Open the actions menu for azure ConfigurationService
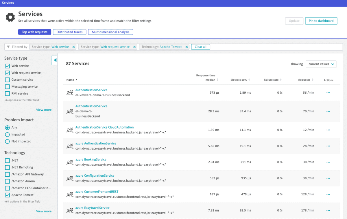347x219 pixels. click(x=328, y=178)
